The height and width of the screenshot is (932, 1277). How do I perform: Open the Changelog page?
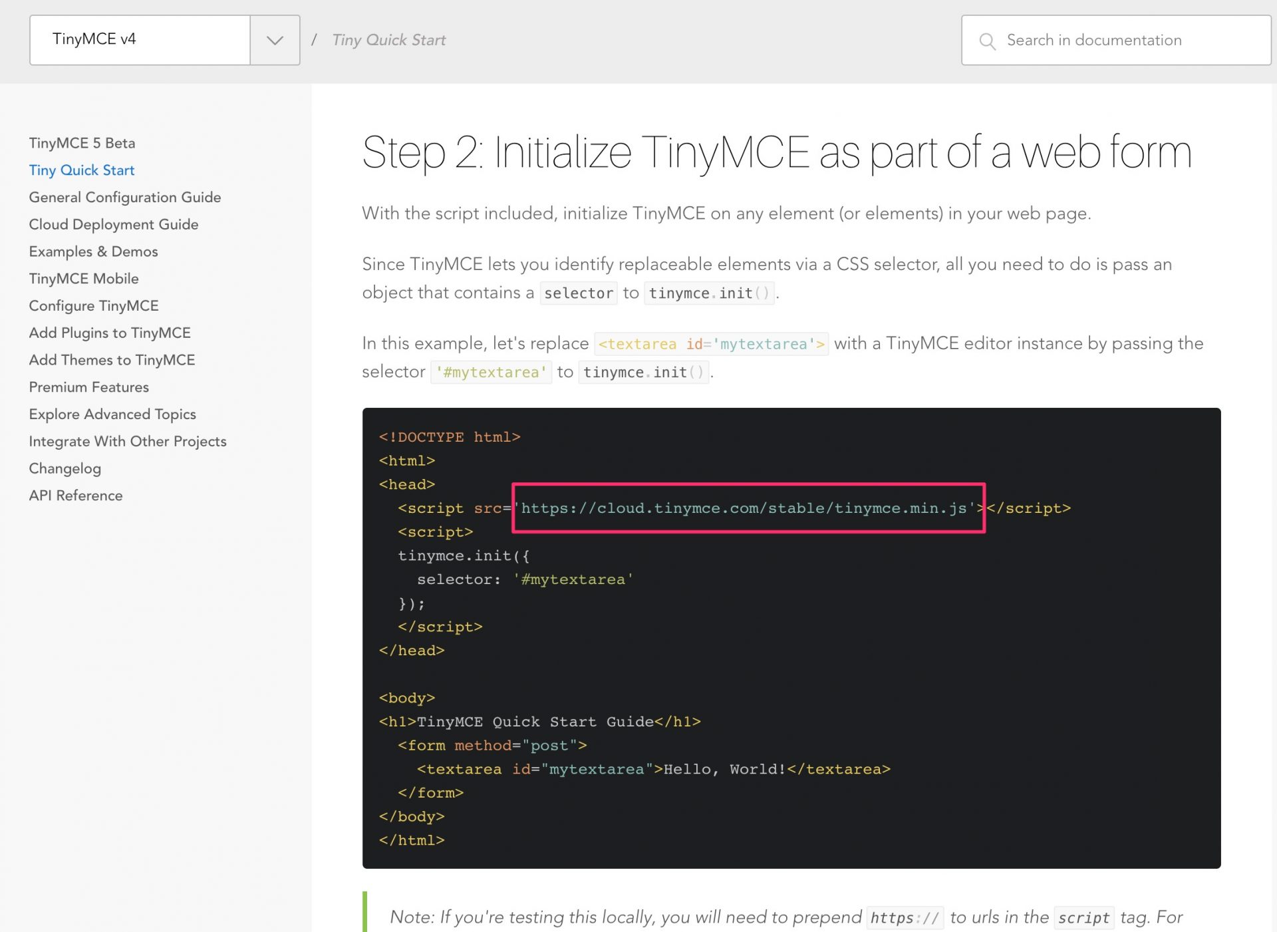coord(65,468)
